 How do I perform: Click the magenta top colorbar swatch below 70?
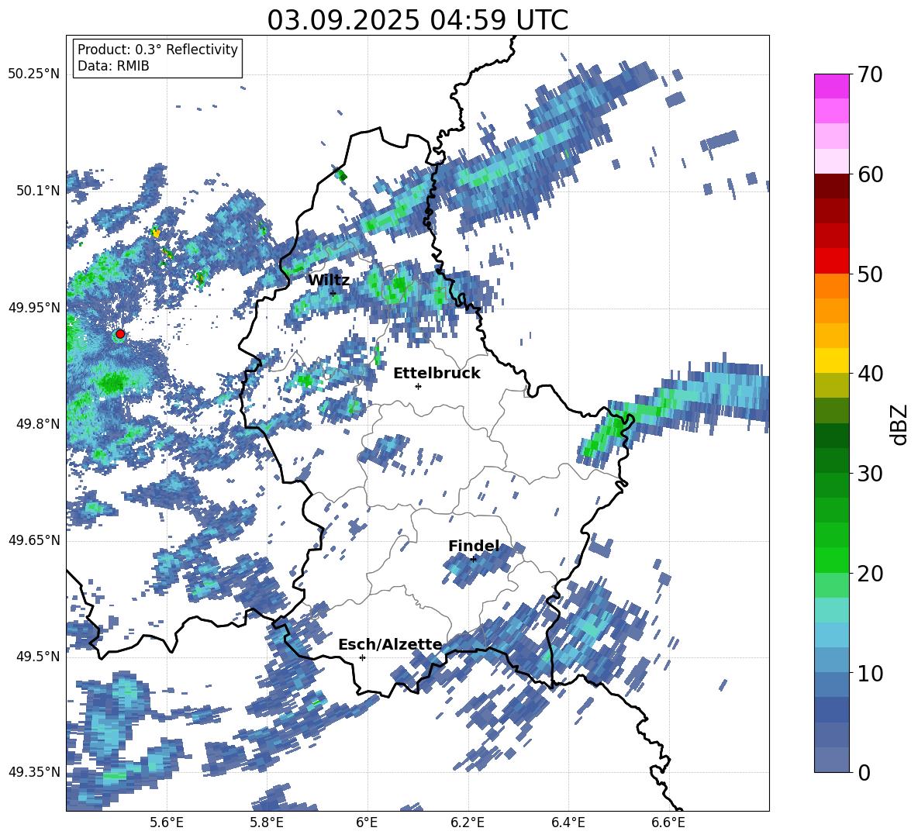pos(831,86)
